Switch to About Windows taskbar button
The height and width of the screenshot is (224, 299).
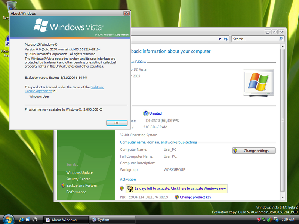66,220
